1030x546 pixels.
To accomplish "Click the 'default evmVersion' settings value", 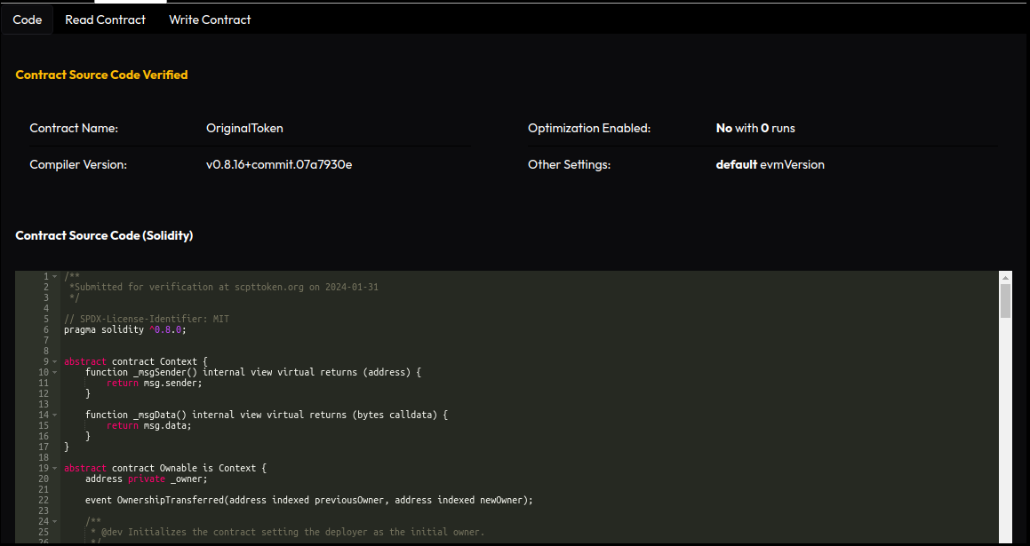I will 770,164.
